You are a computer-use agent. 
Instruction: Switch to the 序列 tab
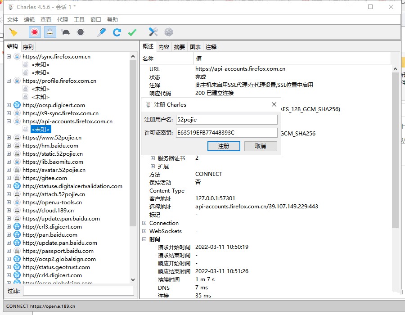[x=28, y=47]
